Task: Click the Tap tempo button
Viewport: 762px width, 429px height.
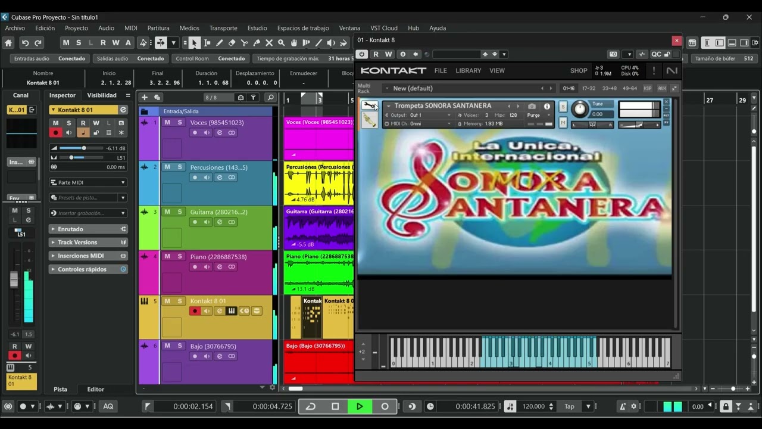Action: pos(570,406)
